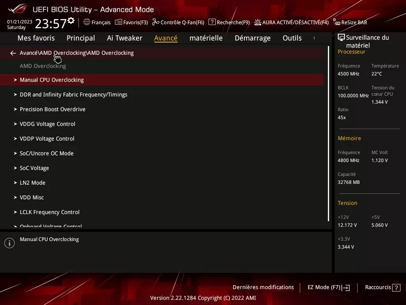406x305 pixels.
Task: Open the SoC Voltage submenu
Action: pos(34,168)
